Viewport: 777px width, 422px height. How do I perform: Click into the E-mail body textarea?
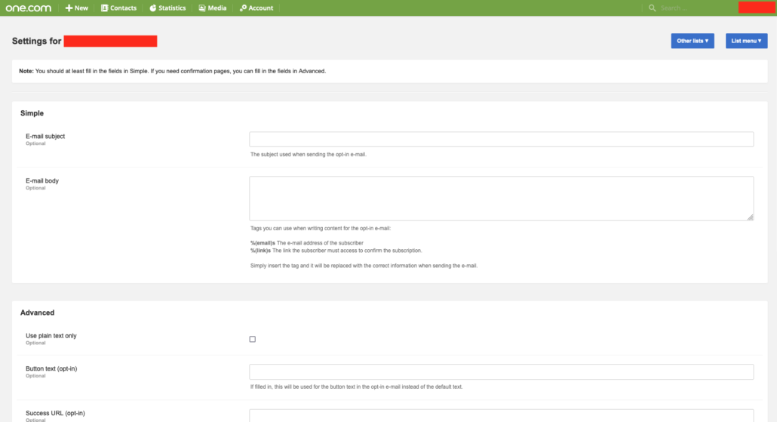coord(502,199)
